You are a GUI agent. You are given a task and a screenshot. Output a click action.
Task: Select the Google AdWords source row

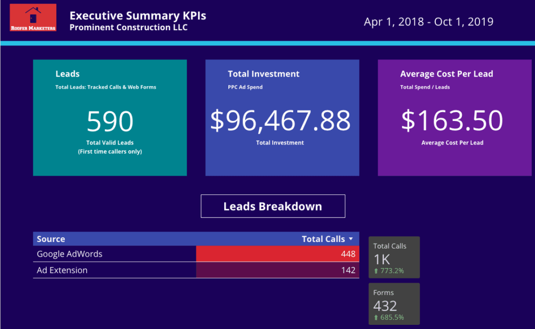(69, 254)
